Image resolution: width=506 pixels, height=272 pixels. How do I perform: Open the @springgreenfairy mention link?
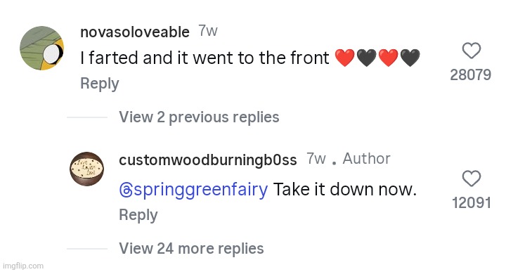pos(193,189)
